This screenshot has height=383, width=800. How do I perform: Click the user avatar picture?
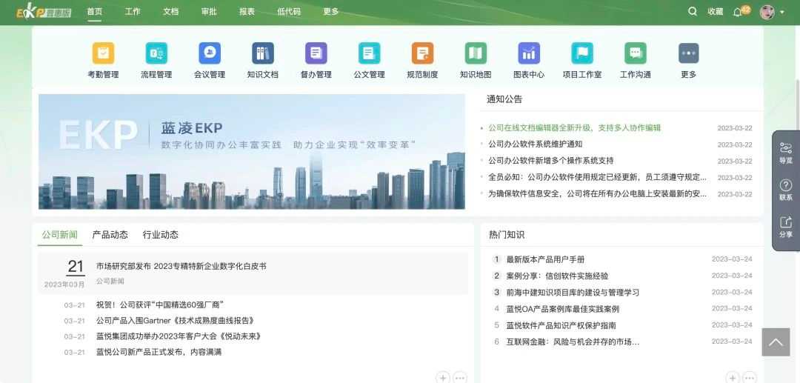pyautogui.click(x=767, y=12)
